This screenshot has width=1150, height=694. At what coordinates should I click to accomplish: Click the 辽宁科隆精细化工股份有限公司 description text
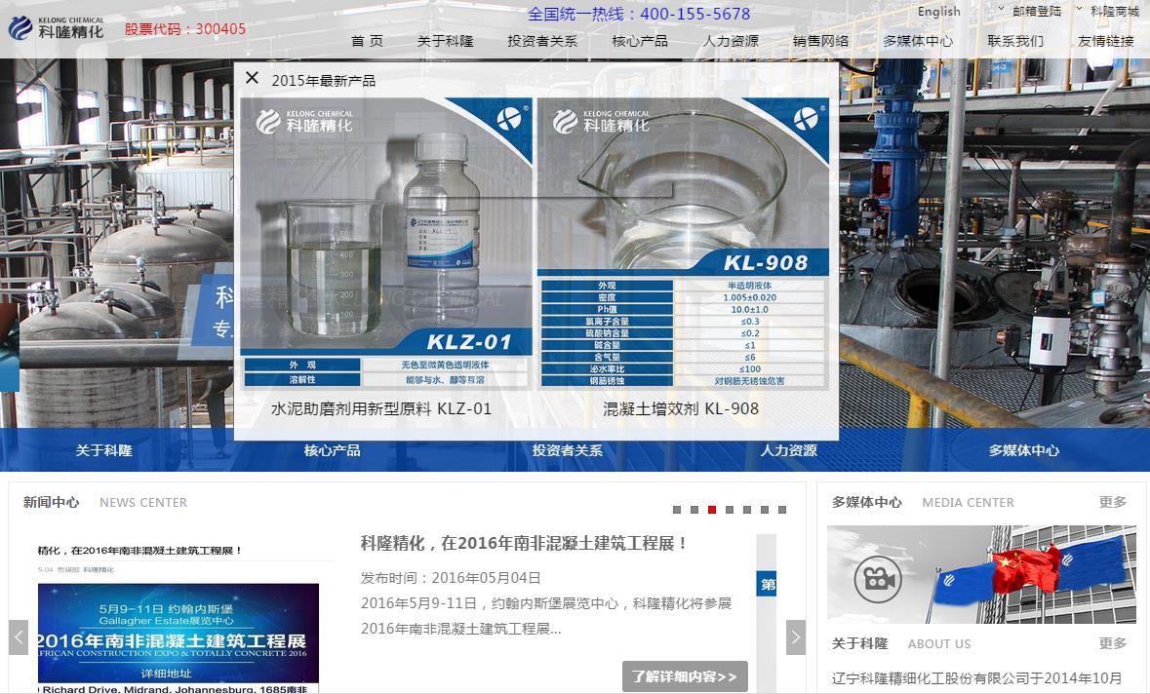pos(977,678)
